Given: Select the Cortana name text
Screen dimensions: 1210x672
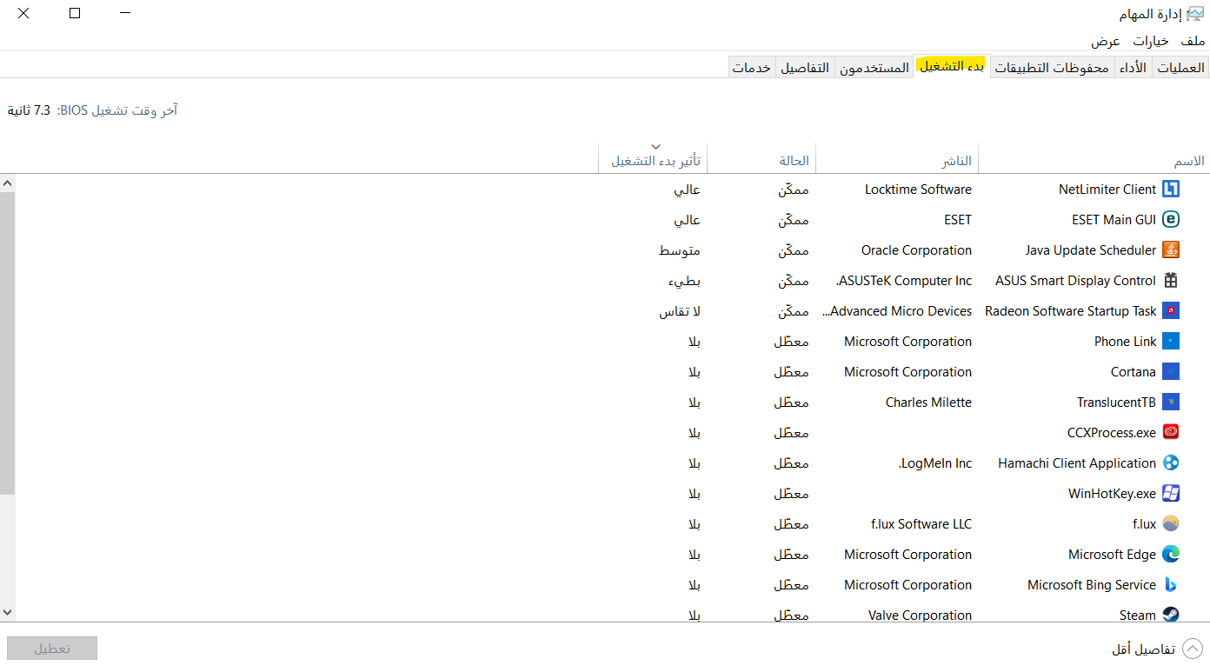Looking at the screenshot, I should click(1134, 372).
